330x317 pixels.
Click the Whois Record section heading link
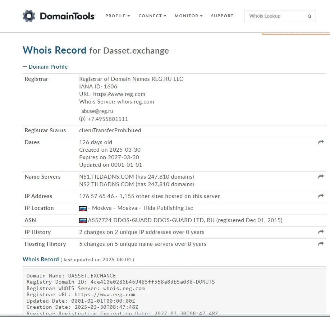(41, 259)
